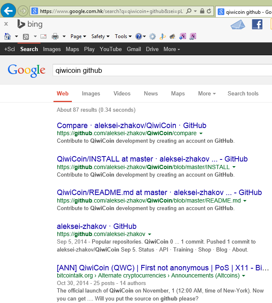Open the QiwiCoin/README.md at master result

tap(159, 193)
